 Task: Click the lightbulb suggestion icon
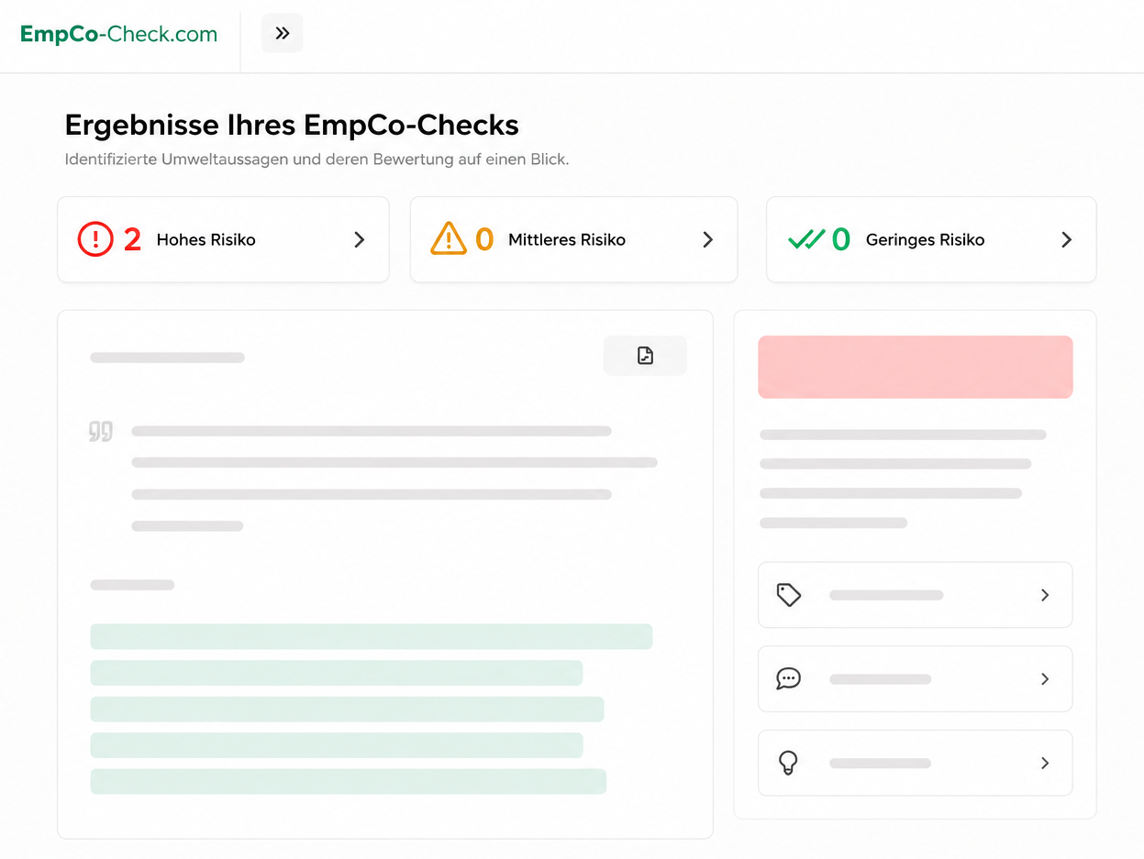(x=788, y=763)
